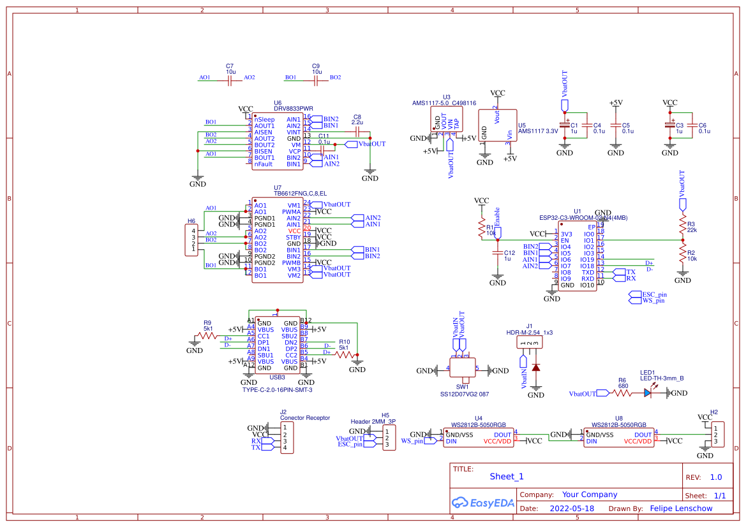Select the ESP32-C3-WROOM-02 module U1
This screenshot has height=527, width=746.
pos(576,255)
